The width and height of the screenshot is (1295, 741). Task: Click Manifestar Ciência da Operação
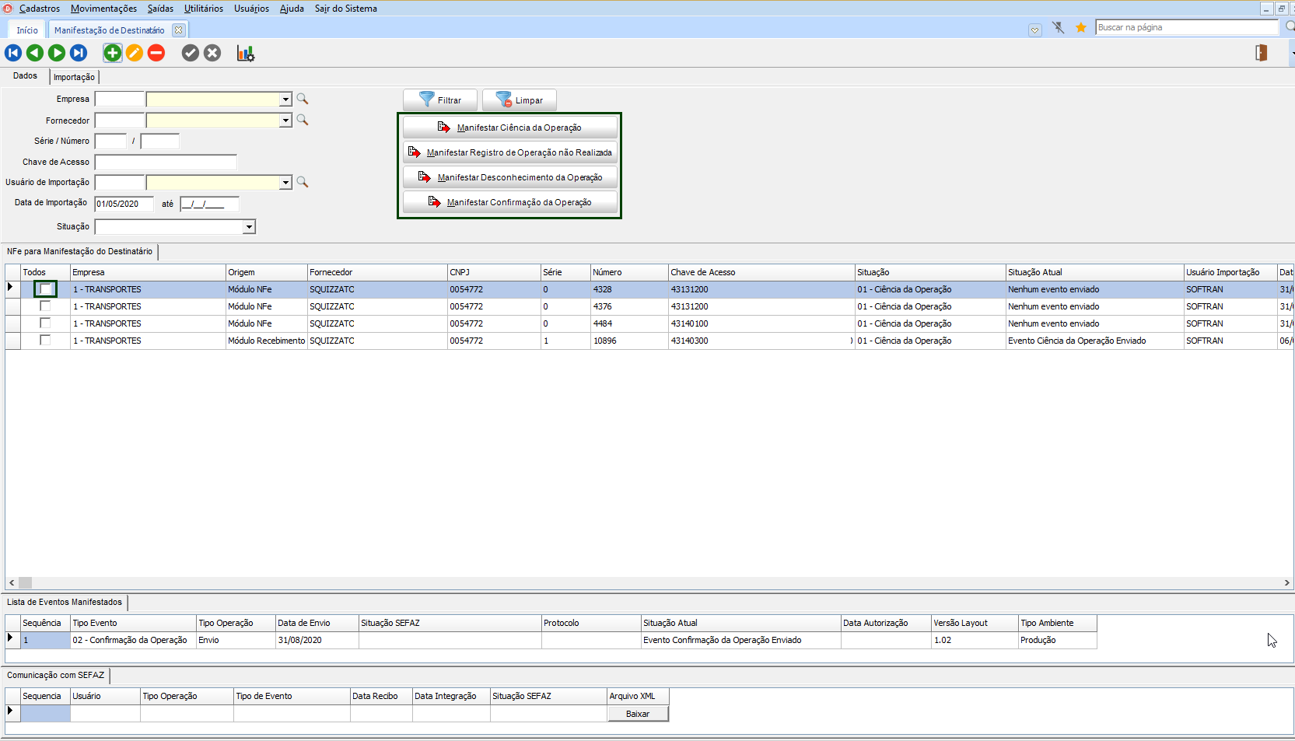tap(510, 128)
